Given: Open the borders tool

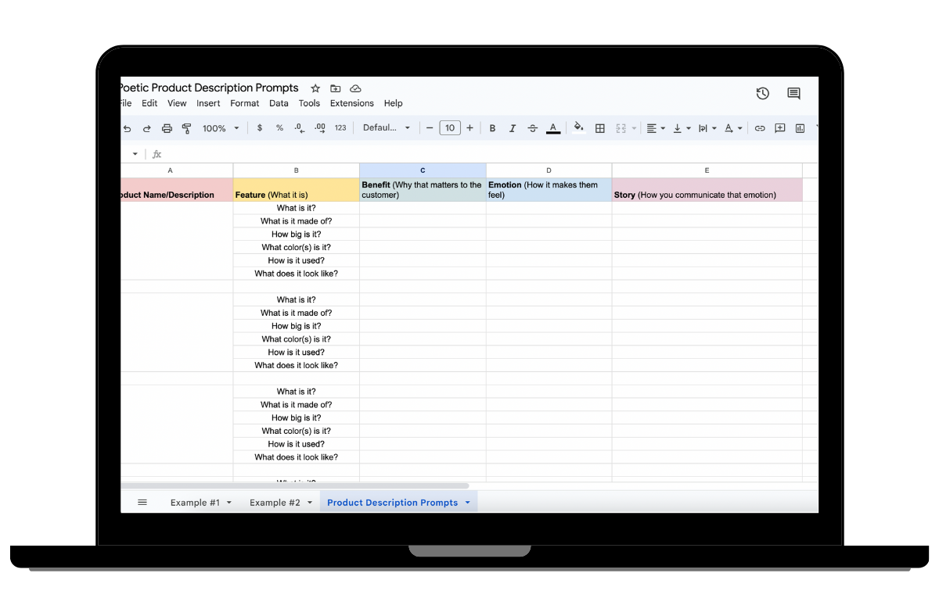Looking at the screenshot, I should coord(600,128).
